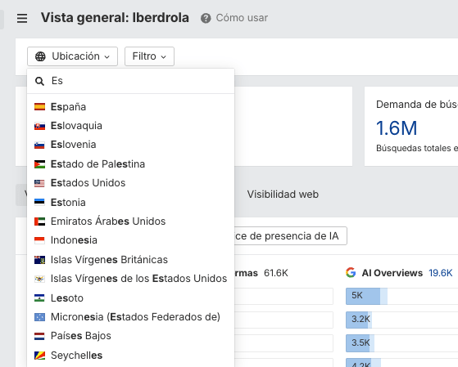Open the Filtro dropdown
458x367 pixels.
coord(150,56)
